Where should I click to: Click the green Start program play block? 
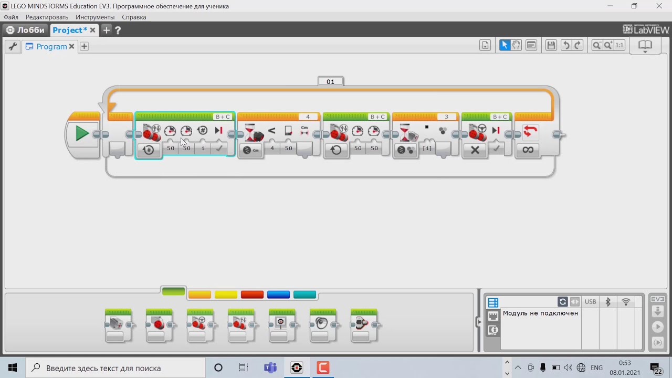coord(82,133)
